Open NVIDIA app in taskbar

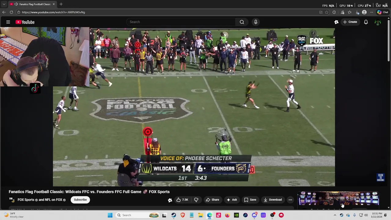coord(236,215)
